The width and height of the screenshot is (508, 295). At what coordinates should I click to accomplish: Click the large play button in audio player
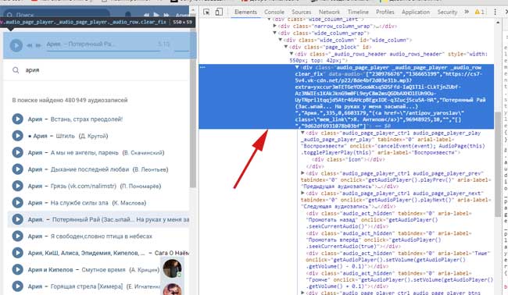click(16, 45)
